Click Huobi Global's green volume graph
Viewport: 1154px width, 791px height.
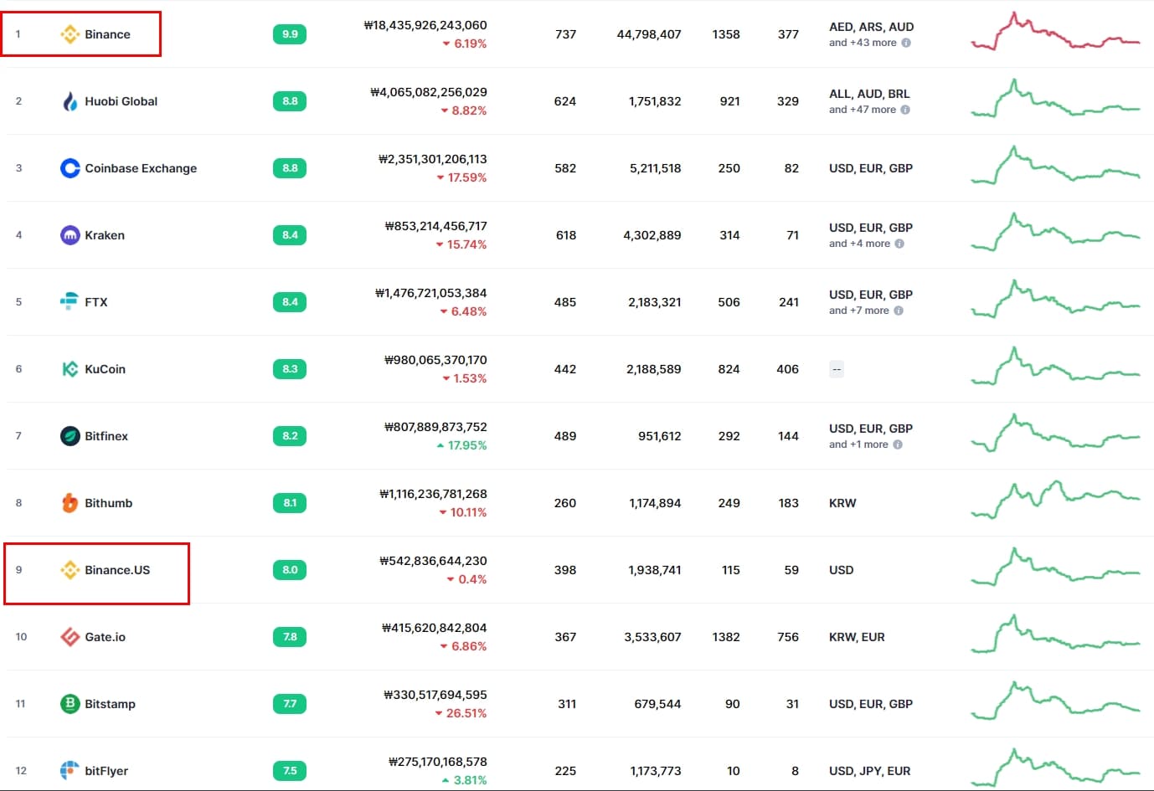(x=1055, y=99)
